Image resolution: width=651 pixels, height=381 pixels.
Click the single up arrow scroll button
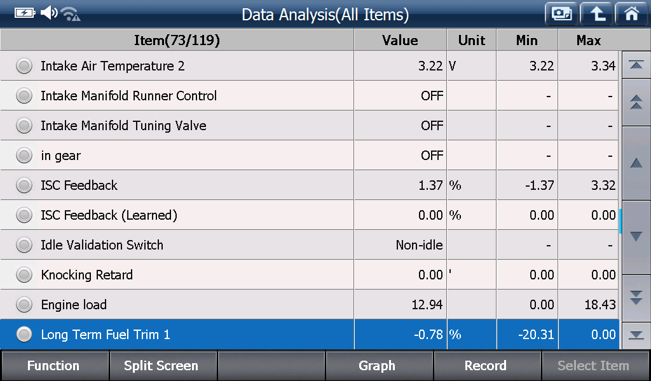pyautogui.click(x=636, y=163)
